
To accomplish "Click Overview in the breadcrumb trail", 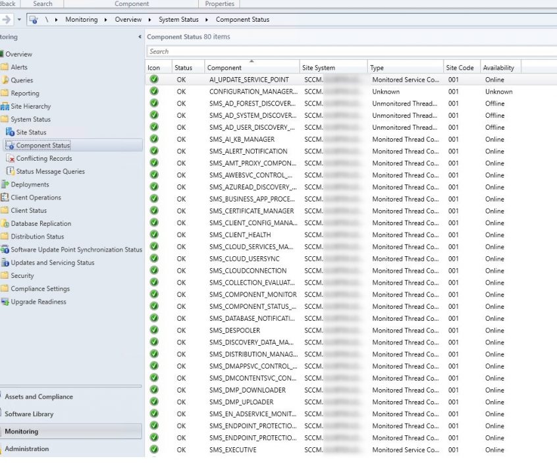I will tap(128, 19).
